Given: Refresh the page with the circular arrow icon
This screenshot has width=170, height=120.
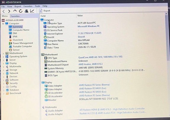Looking at the screenshot, I should [x=21, y=11].
